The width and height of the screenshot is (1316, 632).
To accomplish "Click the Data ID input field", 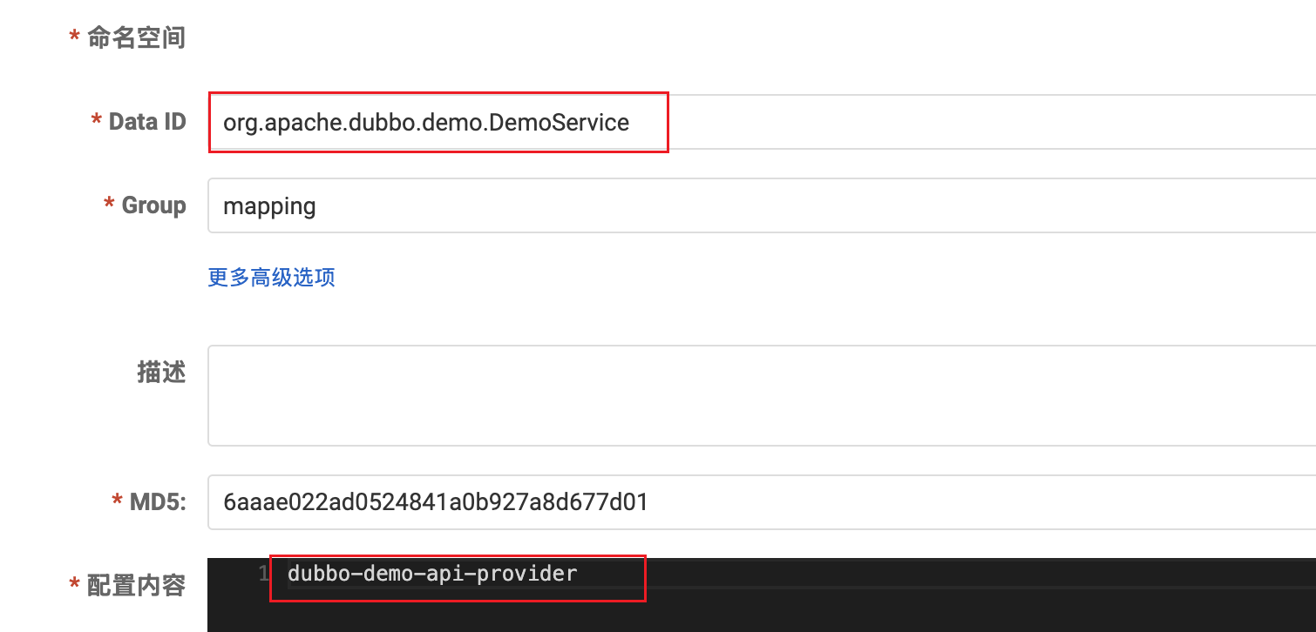I will pos(762,122).
